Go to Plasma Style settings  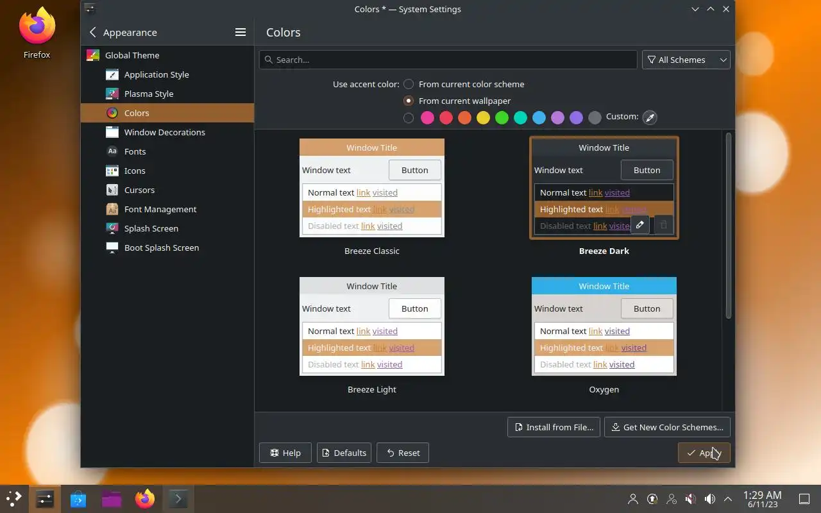[167, 94]
